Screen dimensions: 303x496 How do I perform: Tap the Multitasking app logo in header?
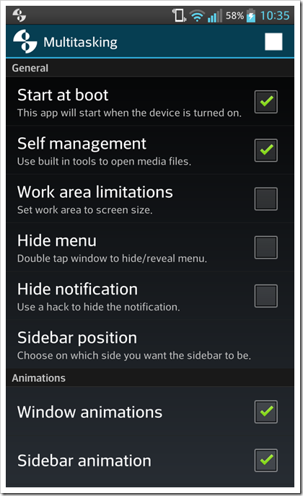pyautogui.click(x=25, y=41)
